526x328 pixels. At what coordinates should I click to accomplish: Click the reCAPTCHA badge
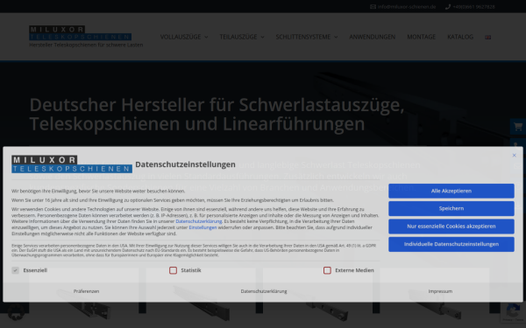point(513,313)
